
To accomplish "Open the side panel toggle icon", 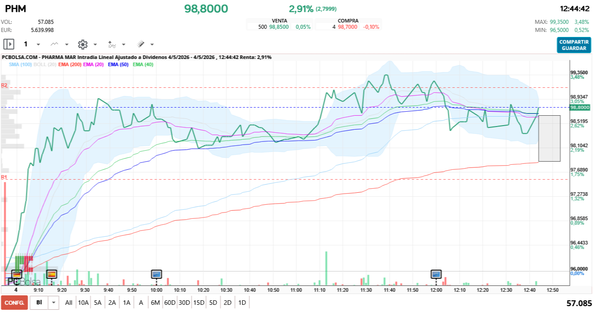I will (x=9, y=44).
